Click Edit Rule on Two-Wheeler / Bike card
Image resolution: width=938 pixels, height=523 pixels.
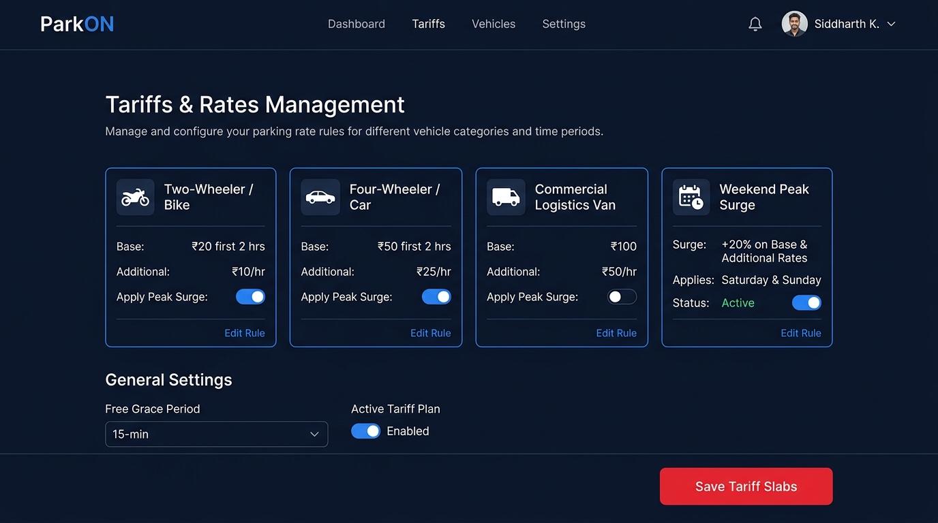[x=245, y=333]
